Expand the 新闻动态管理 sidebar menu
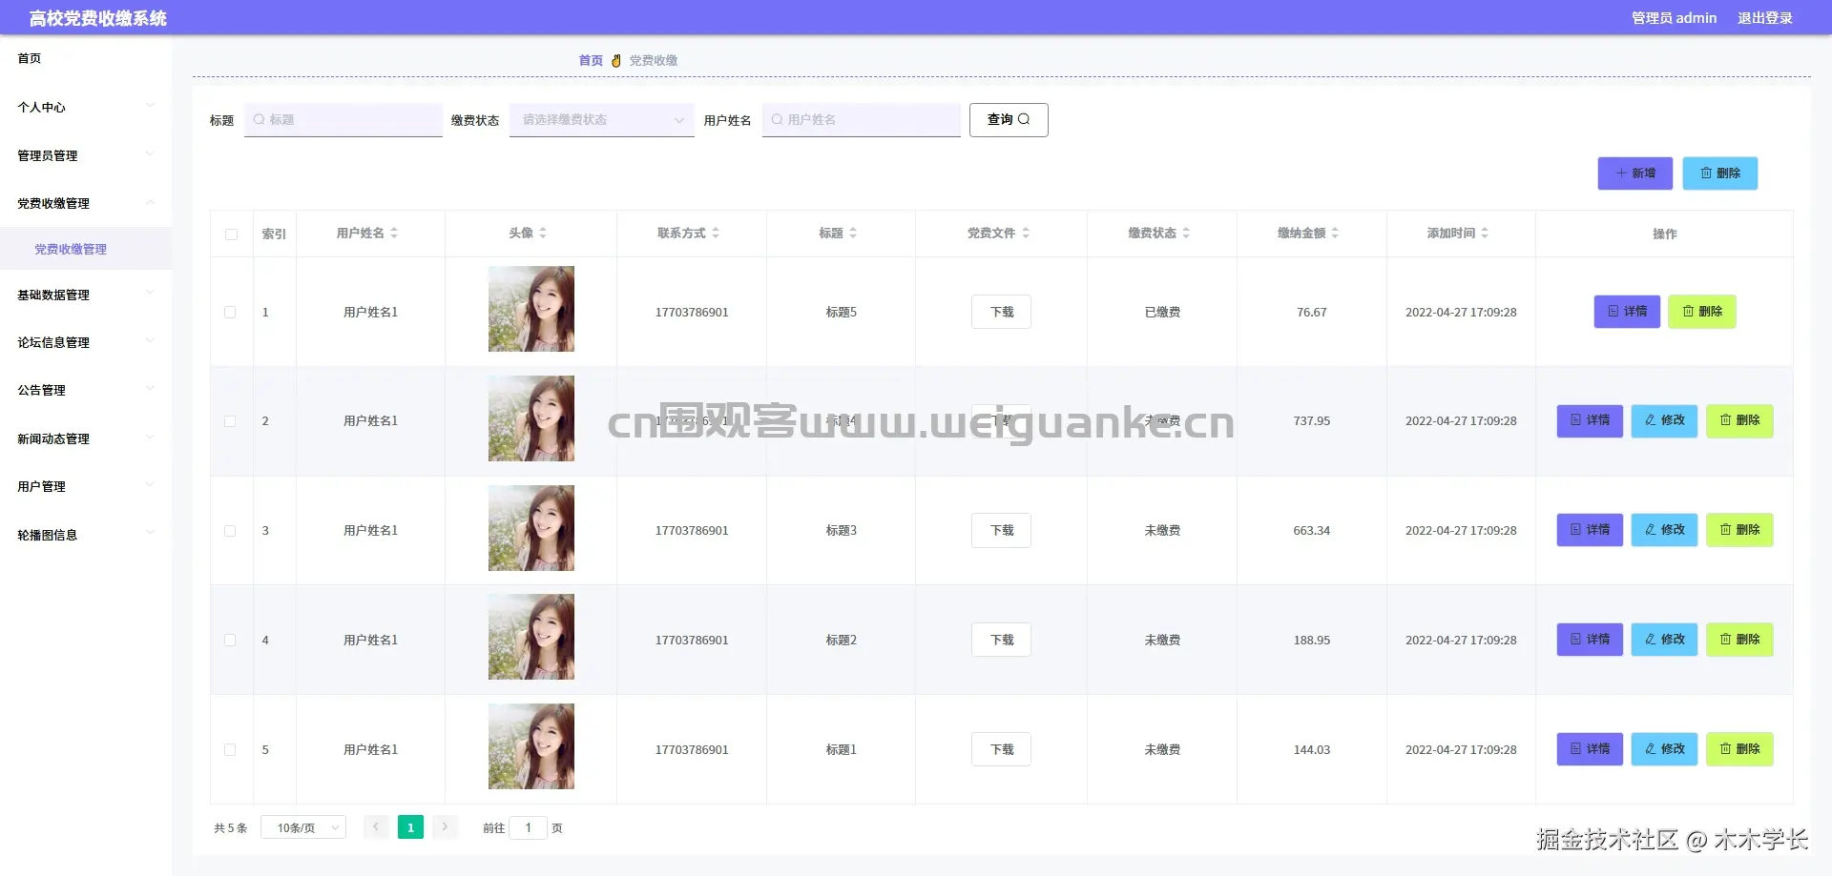The image size is (1832, 876). [x=86, y=438]
